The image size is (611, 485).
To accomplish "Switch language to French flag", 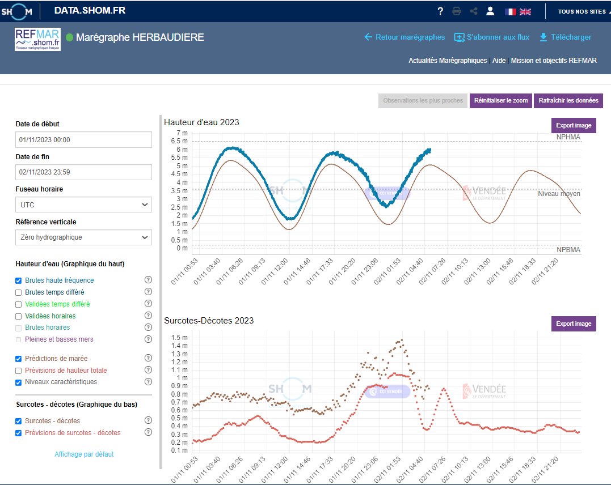I will click(x=511, y=12).
